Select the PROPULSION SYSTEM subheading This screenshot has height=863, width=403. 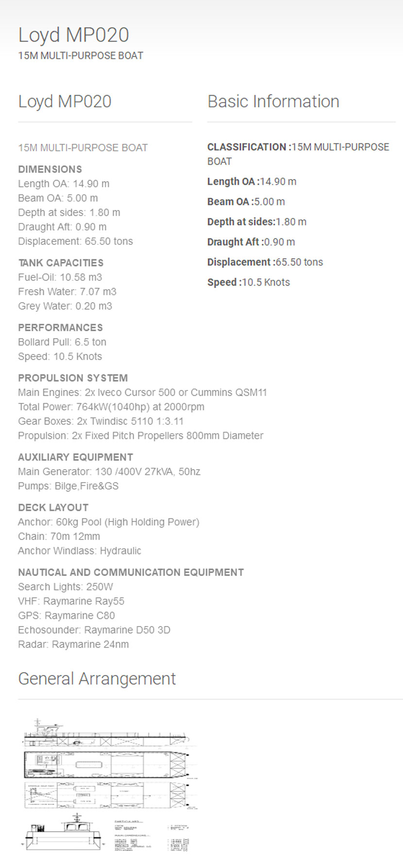(x=73, y=378)
